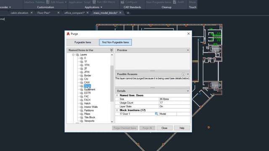Screen dimensions: 269x151
Task: Close the Floor Plan file tab
Action: pos(58,13)
